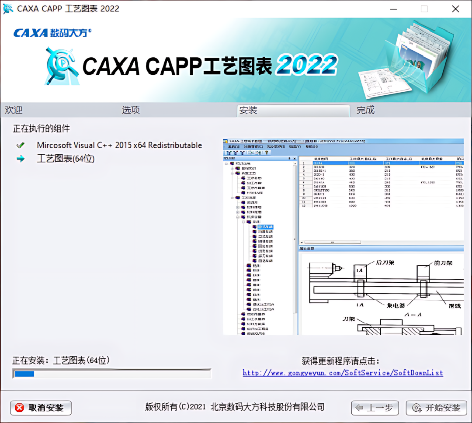Go back using the 上一步 button
472x423 pixels.
point(375,408)
